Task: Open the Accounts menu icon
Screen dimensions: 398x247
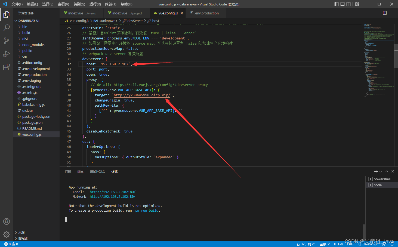Action: (x=7, y=221)
